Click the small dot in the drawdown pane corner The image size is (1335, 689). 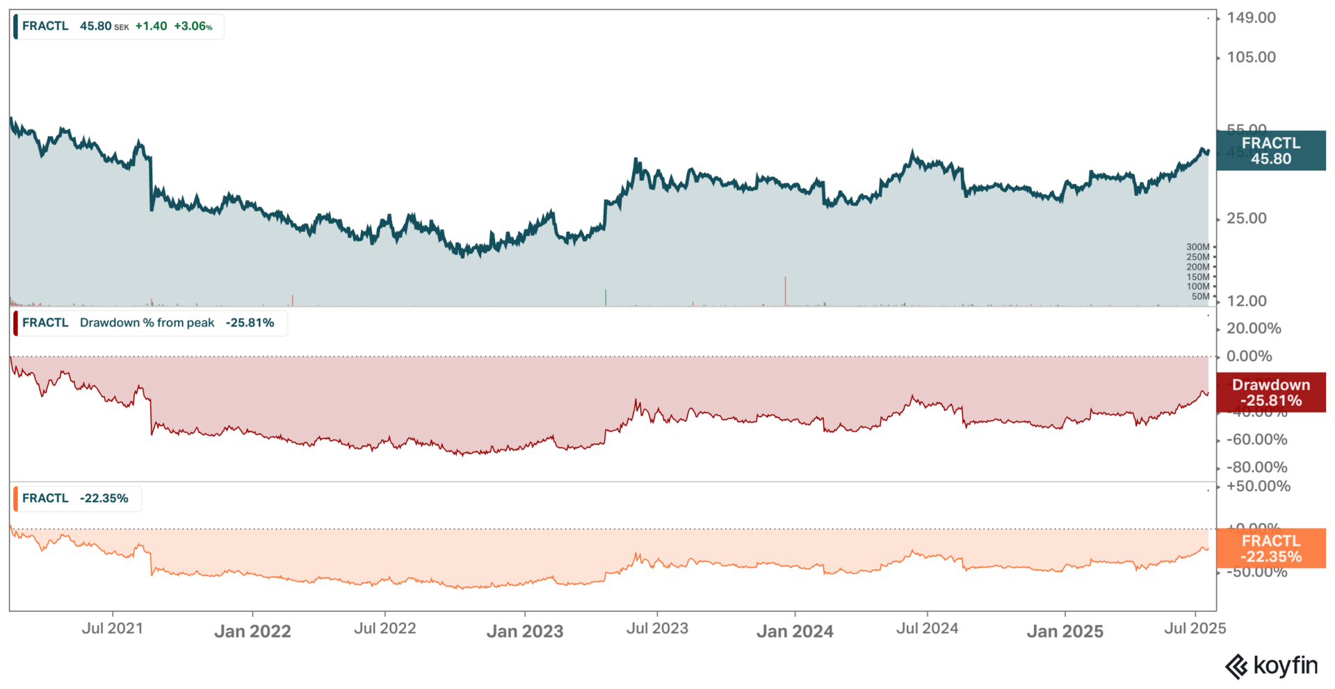point(1208,315)
